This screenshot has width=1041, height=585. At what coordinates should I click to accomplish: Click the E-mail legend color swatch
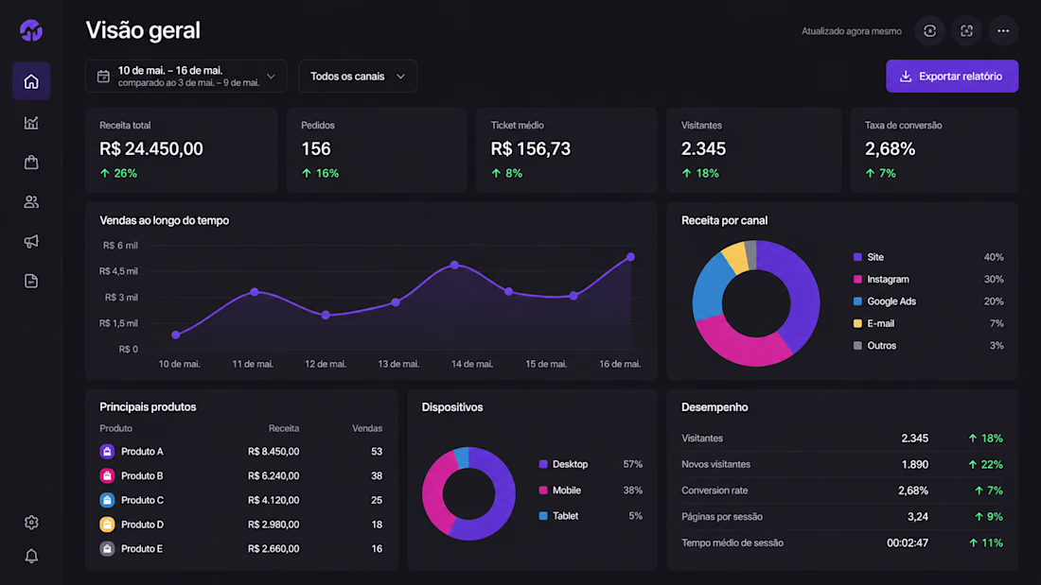(x=857, y=323)
